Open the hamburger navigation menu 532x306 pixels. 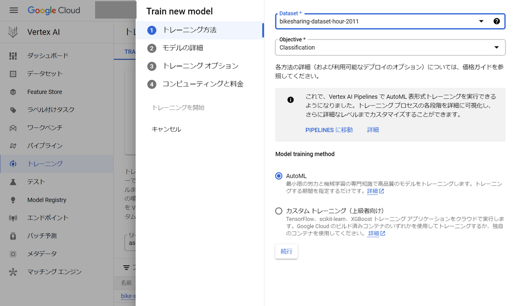pyautogui.click(x=14, y=10)
